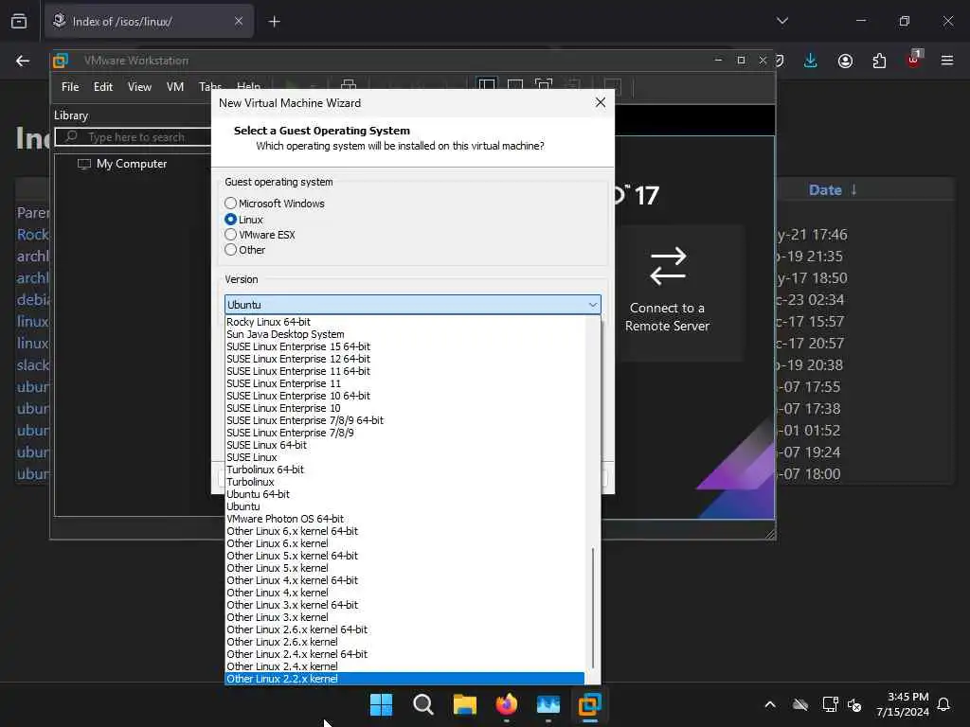This screenshot has height=727, width=970.
Task: Choose VMware ESX radio option
Action: tap(230, 235)
